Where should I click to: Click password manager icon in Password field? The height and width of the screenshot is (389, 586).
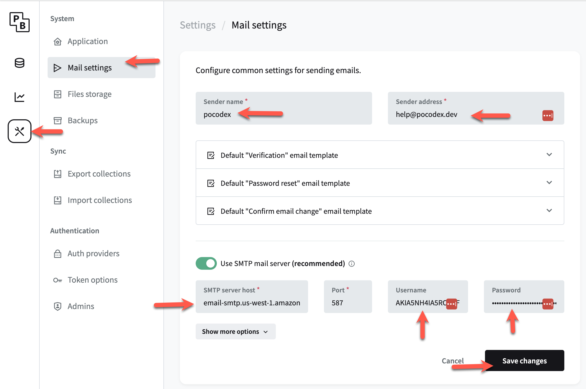tap(548, 304)
